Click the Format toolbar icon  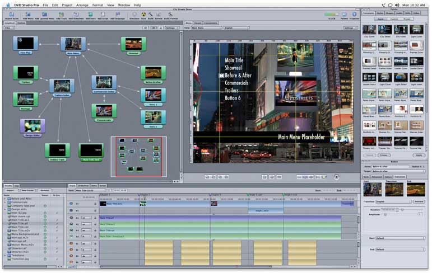pyautogui.click(x=159, y=15)
